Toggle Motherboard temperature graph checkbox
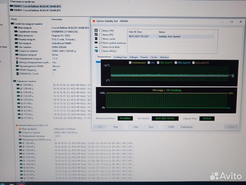 (x=130, y=63)
